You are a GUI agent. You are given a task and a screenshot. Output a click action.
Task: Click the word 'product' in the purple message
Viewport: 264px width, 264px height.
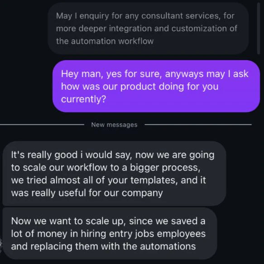138,86
